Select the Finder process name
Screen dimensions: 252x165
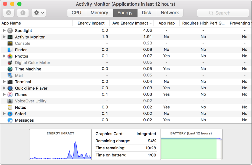click(21, 50)
